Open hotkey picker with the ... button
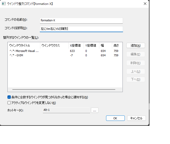170x144 pixels. (95, 110)
